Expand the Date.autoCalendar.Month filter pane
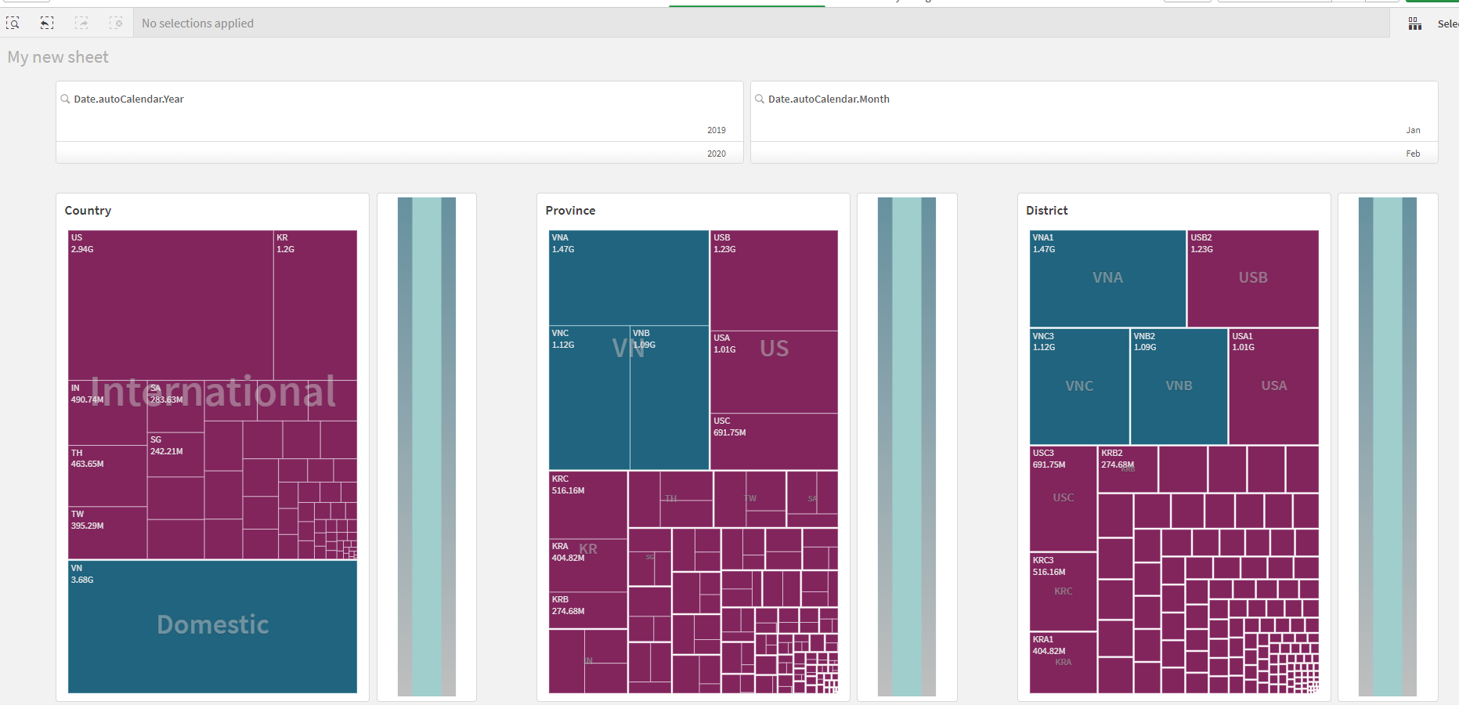Screen dimensions: 1459x705 [828, 99]
